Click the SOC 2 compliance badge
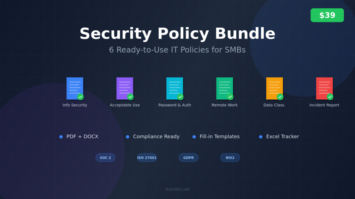The width and height of the screenshot is (355, 199). [105, 157]
